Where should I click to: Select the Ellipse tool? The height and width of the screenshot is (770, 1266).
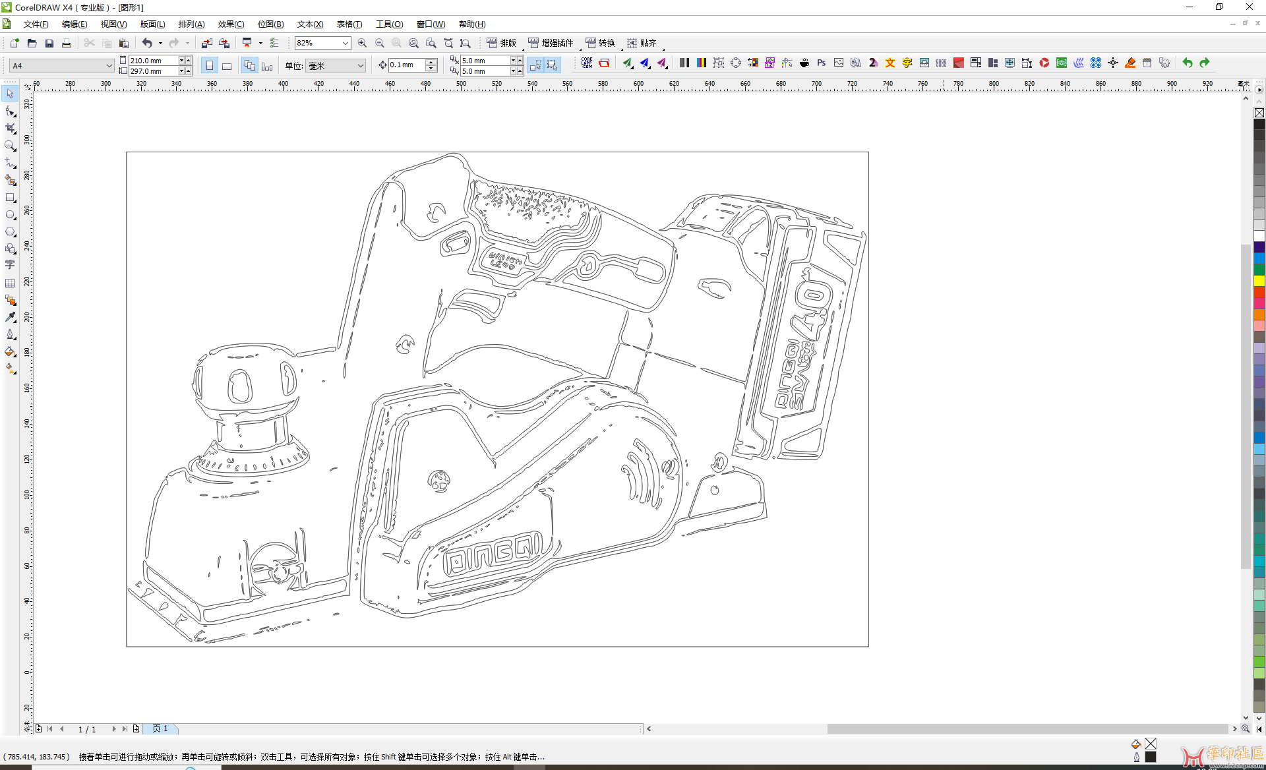(10, 214)
